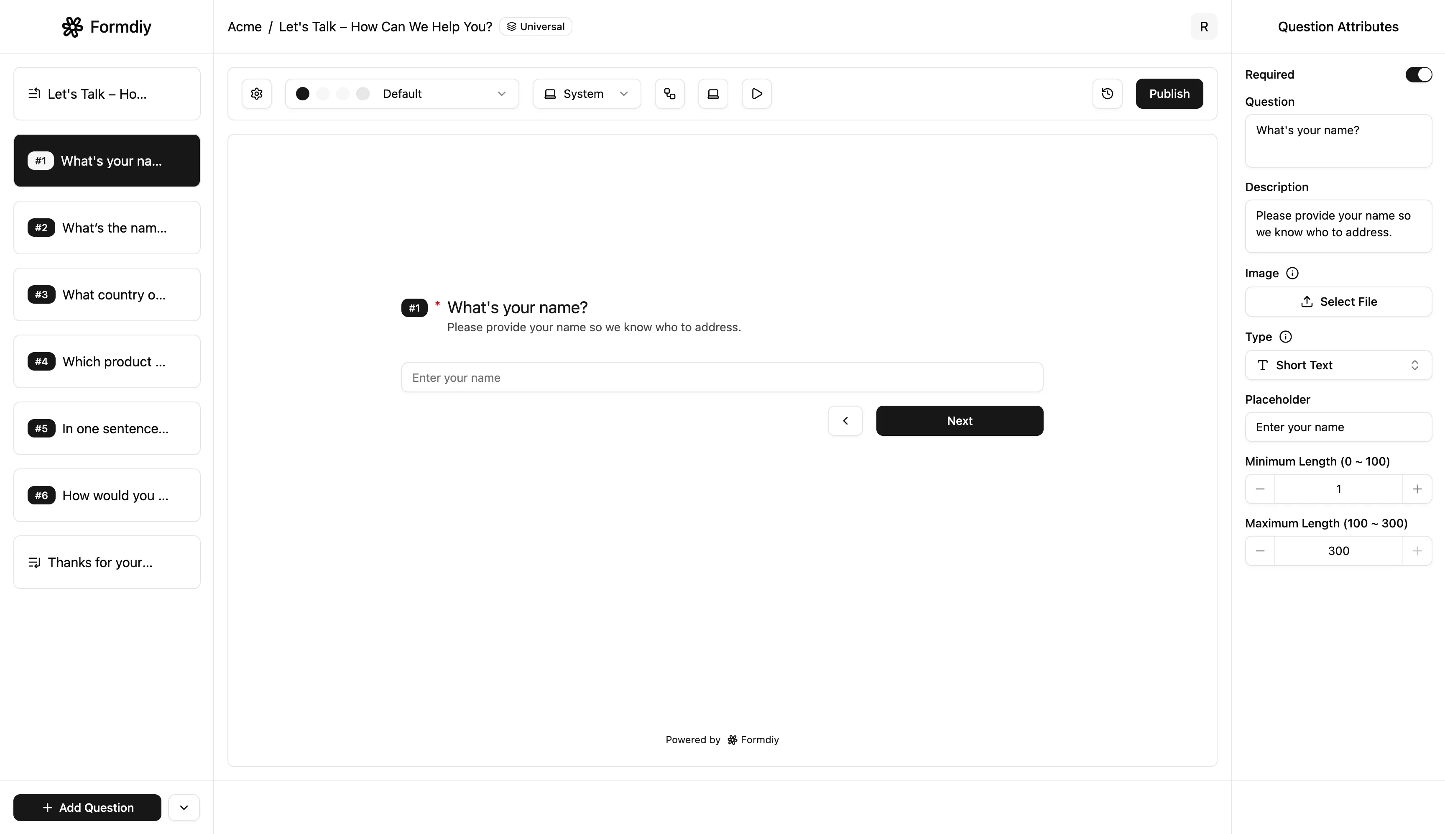
Task: Click the play preview icon
Action: pyautogui.click(x=757, y=93)
